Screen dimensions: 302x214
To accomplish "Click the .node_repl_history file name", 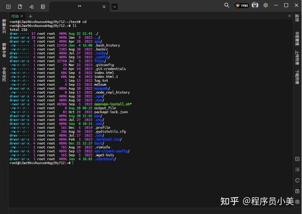I will click(x=112, y=92).
